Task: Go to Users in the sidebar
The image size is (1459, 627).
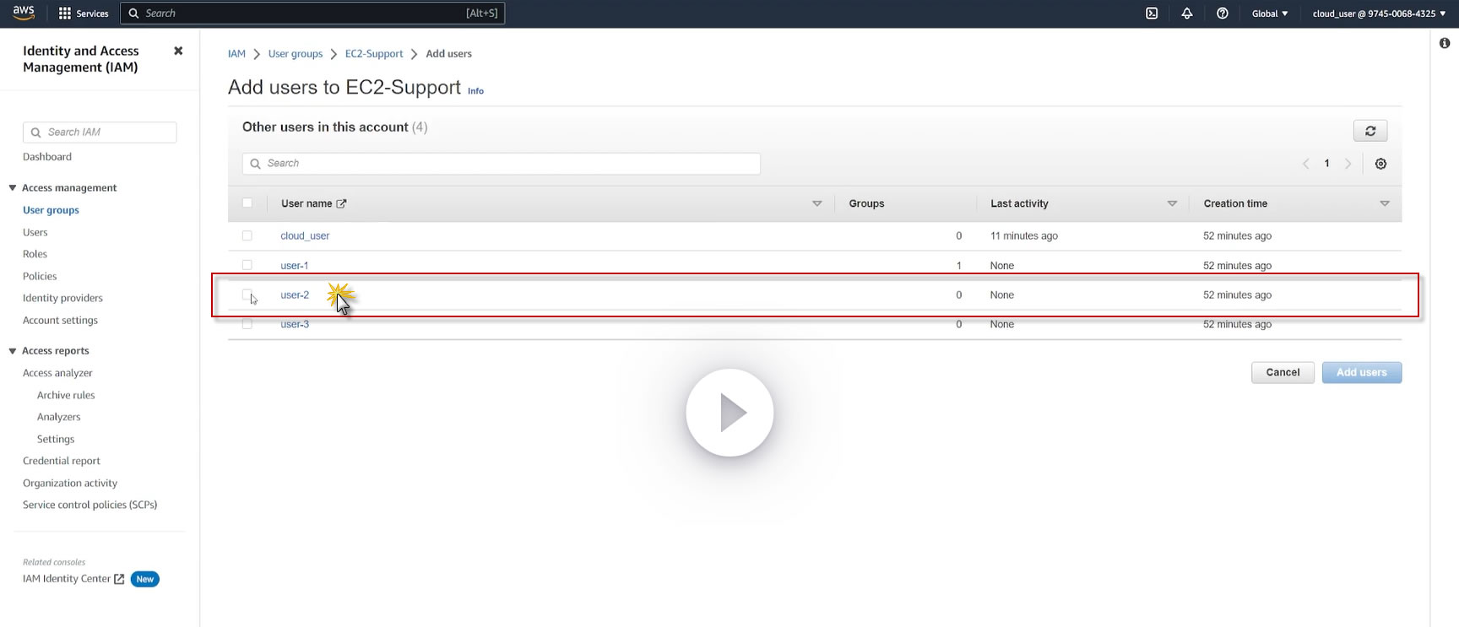Action: pyautogui.click(x=35, y=232)
